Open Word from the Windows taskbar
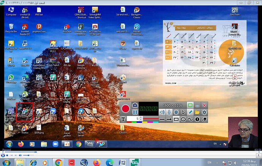 click(x=122, y=163)
